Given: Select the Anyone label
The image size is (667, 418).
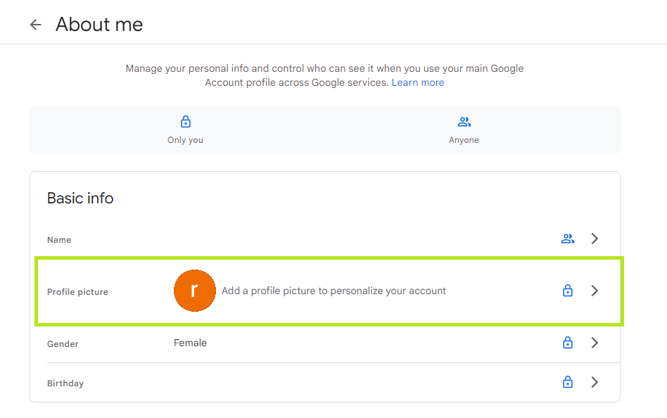Looking at the screenshot, I should tap(464, 140).
